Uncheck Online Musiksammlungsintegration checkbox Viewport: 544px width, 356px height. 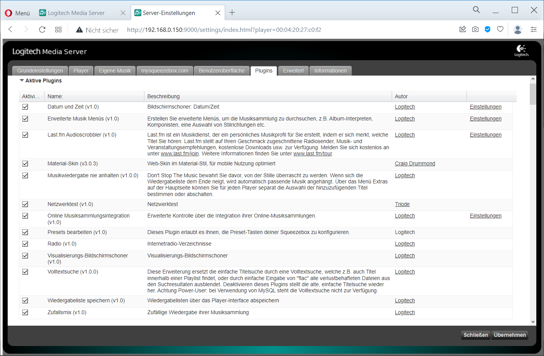(25, 216)
